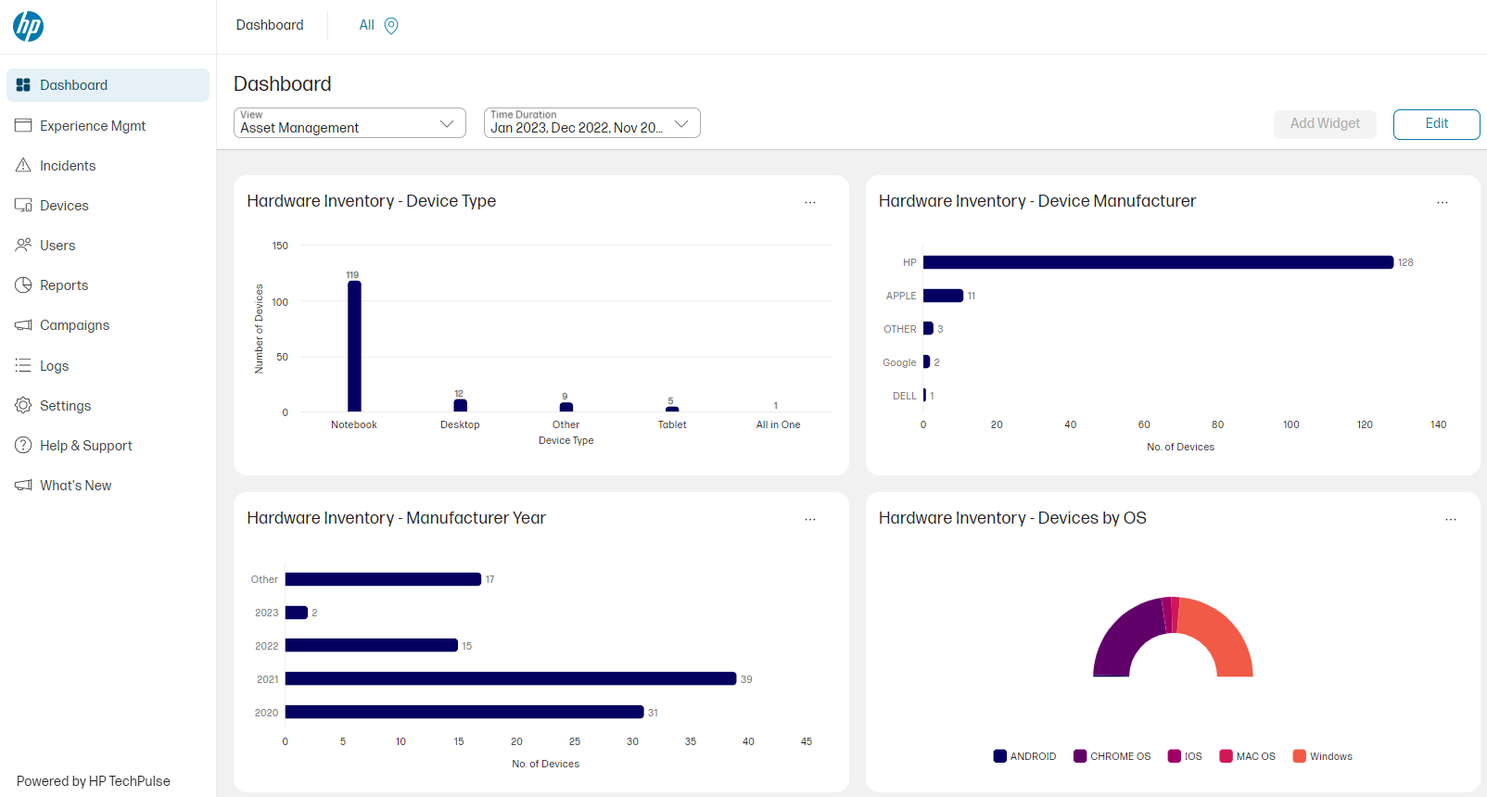Viewport: 1487px width, 797px height.
Task: Click the APPLE bar in Manufacturer chart
Action: [x=943, y=296]
